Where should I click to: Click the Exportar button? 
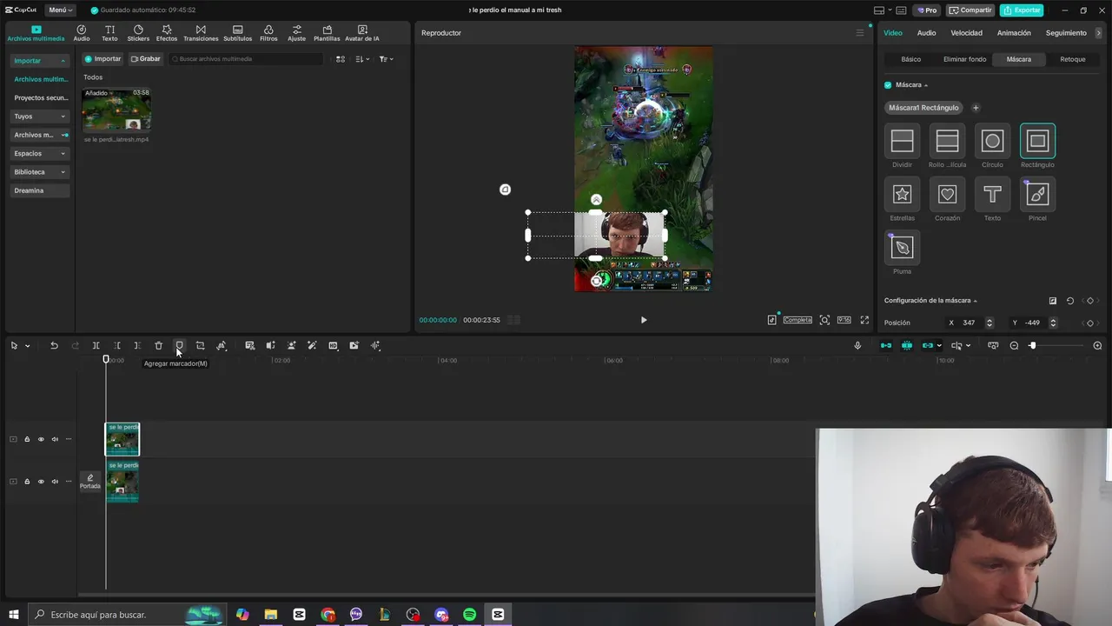(x=1022, y=10)
